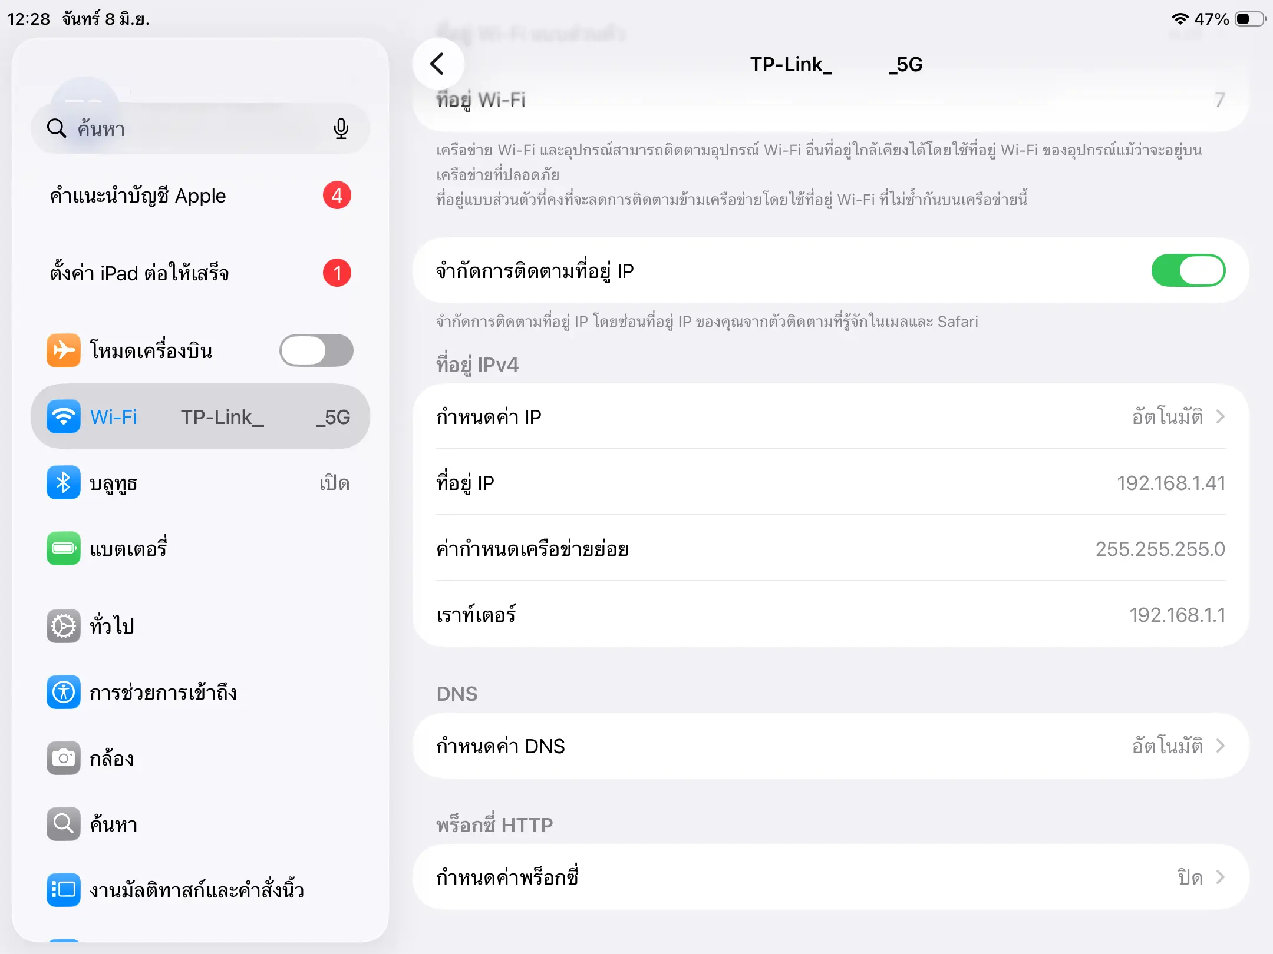Tap the เปิด status next to Bluetooth

(x=334, y=483)
